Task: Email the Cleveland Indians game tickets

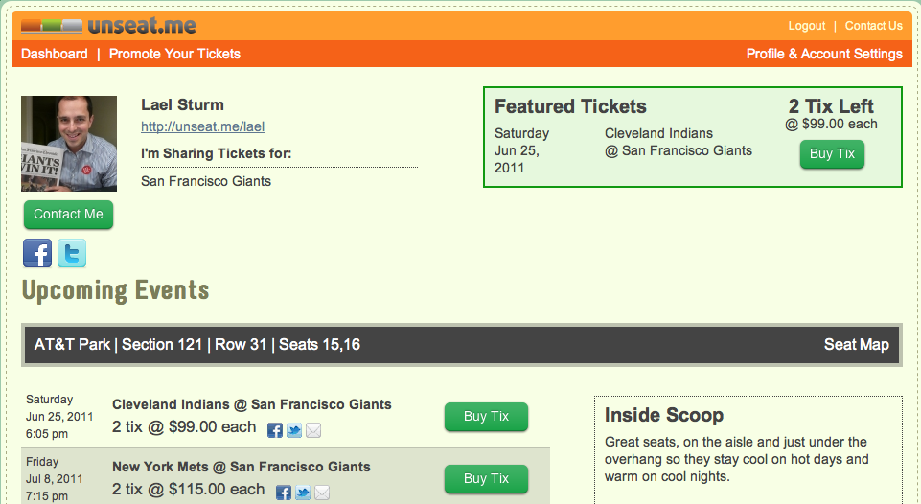Action: click(312, 430)
